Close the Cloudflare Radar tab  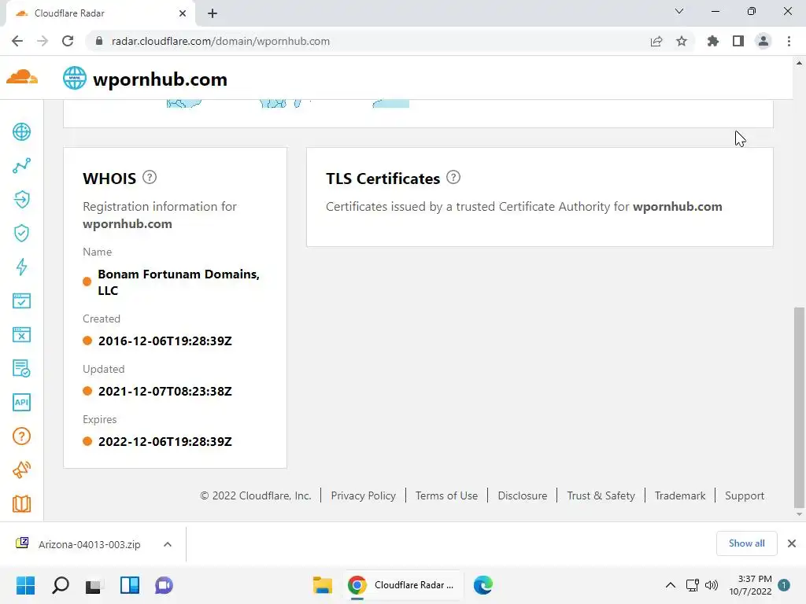click(183, 13)
